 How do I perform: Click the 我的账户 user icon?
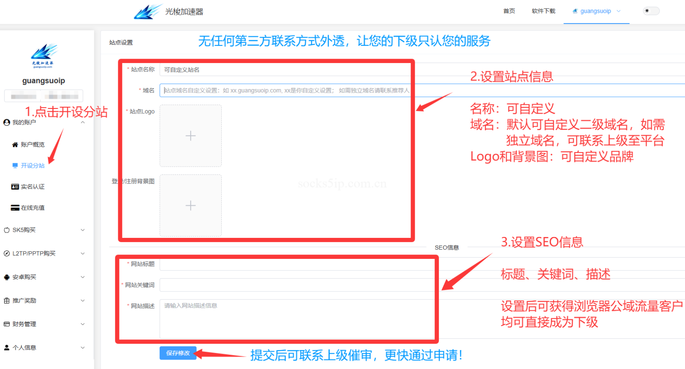(x=7, y=123)
